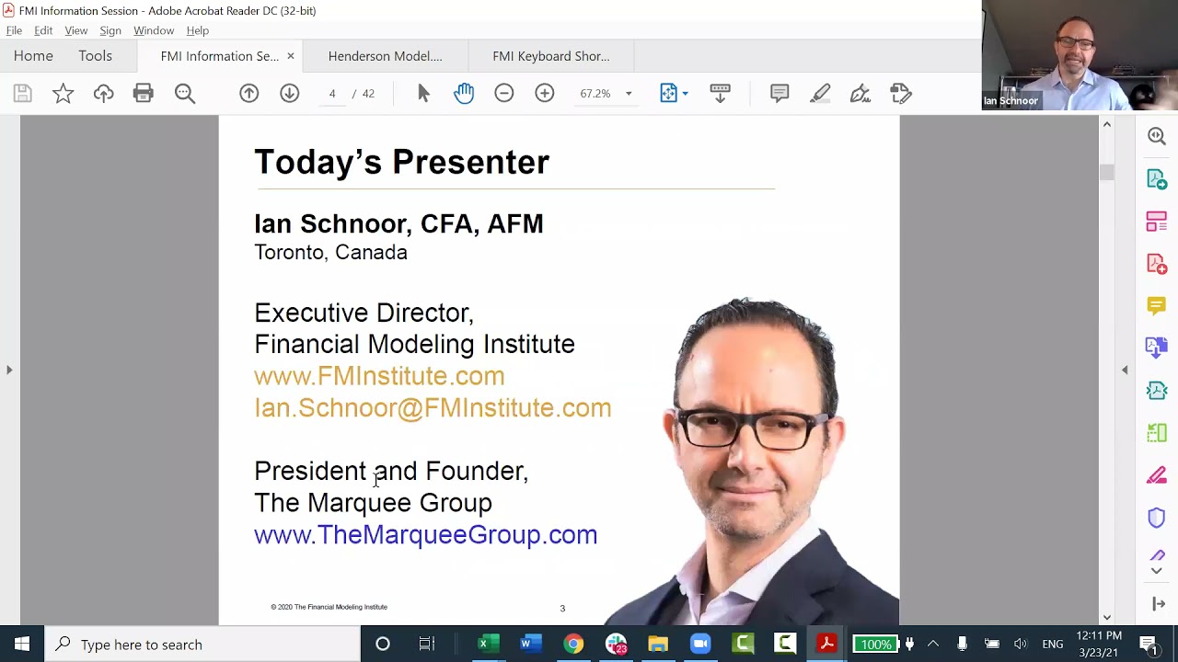This screenshot has height=662, width=1178.
Task: Click the scrollbar up arrow
Action: click(1107, 124)
